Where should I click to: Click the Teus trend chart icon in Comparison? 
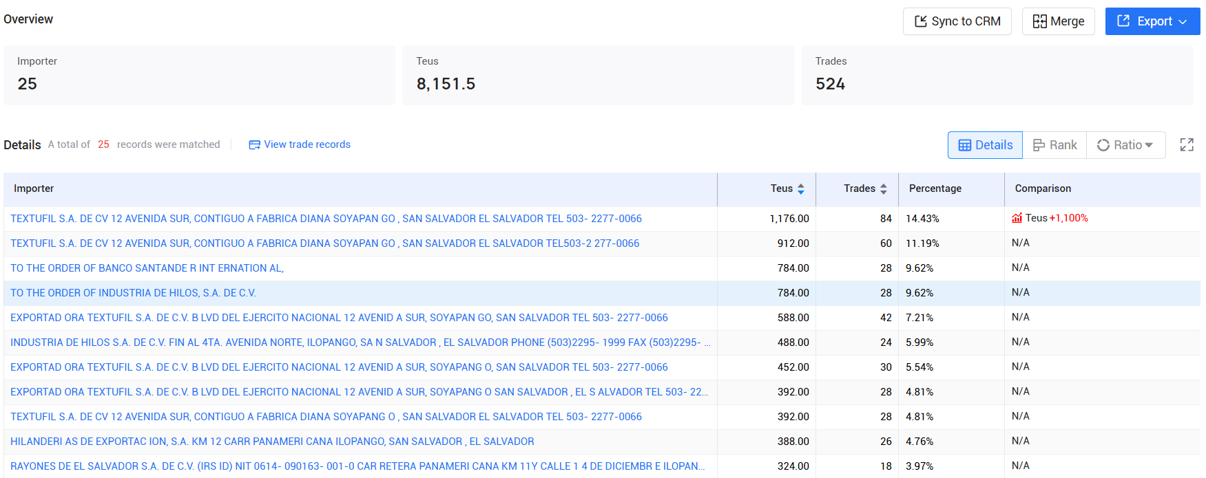(x=1017, y=218)
